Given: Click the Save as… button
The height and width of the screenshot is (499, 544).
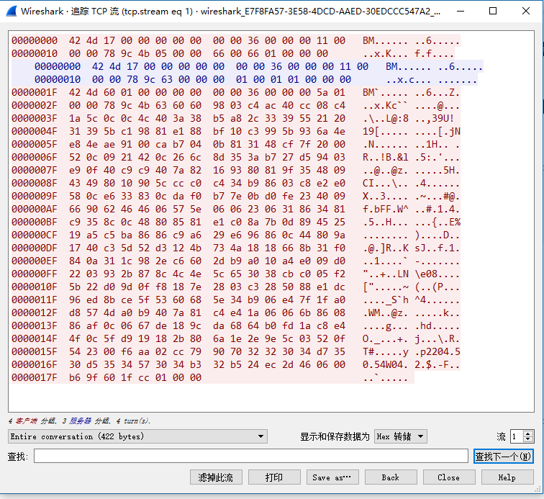Looking at the screenshot, I should coord(332,477).
